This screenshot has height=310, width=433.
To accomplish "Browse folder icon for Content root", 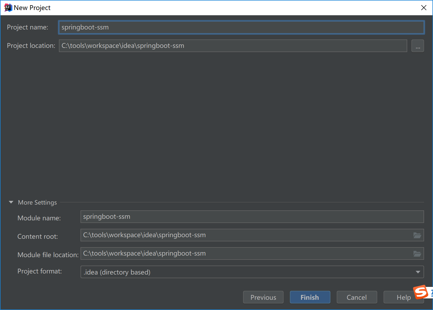I will coord(417,235).
